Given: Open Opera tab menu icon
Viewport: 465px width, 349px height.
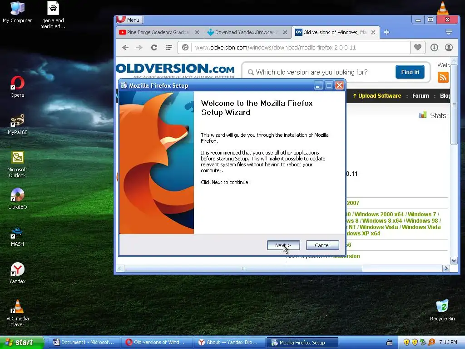Looking at the screenshot, I should point(449,32).
